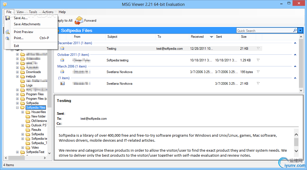Click inside the Quick Search field
The height and width of the screenshot is (170, 307).
(x=265, y=31)
